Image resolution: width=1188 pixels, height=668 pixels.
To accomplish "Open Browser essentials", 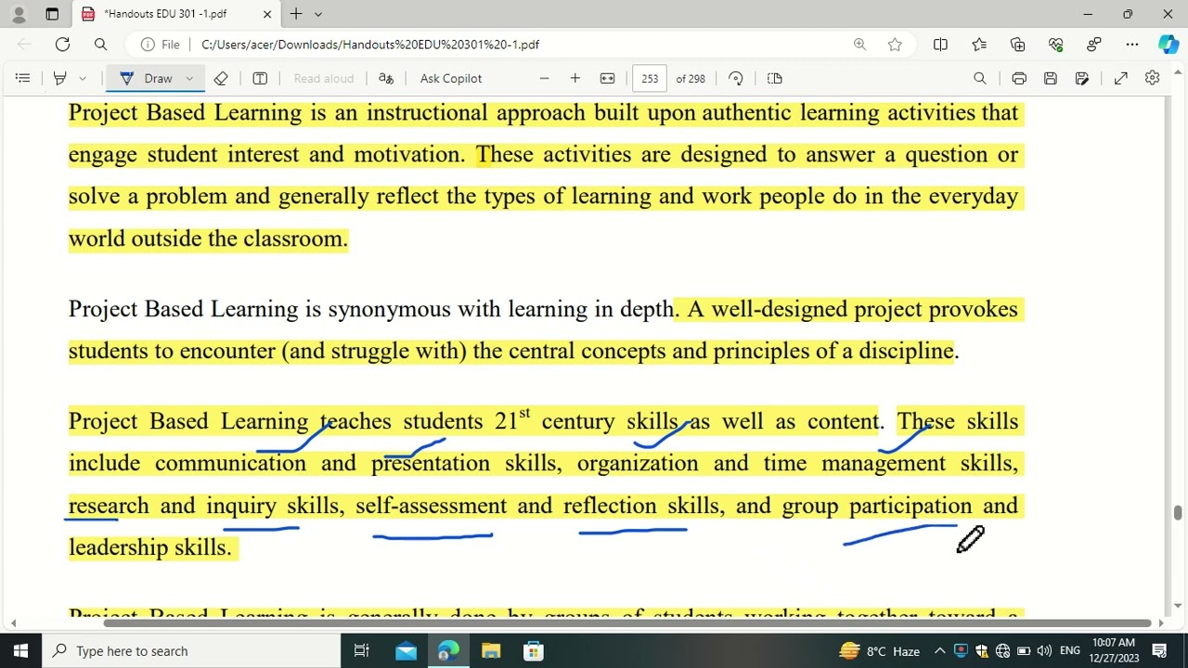I will coord(1055,45).
